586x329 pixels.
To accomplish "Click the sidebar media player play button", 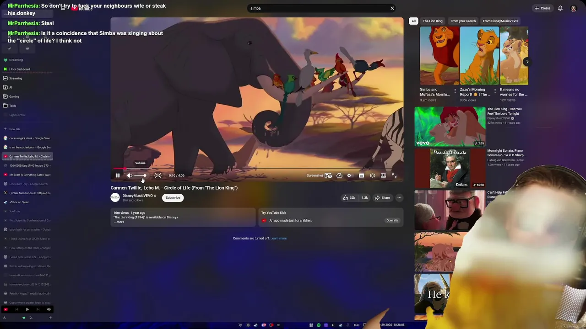I will point(27,309).
